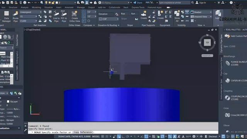Click the Autodesk App Store cart icon
247x139 pixels.
pyautogui.click(x=219, y=3)
